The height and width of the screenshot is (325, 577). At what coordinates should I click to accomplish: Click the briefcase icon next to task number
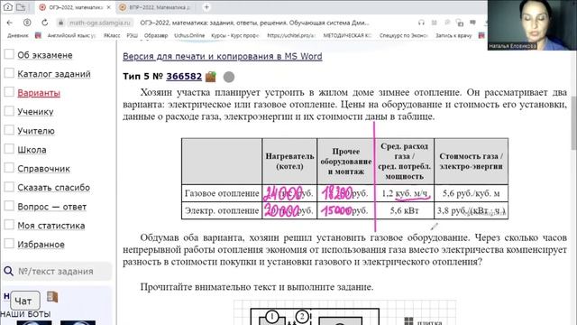tap(211, 77)
